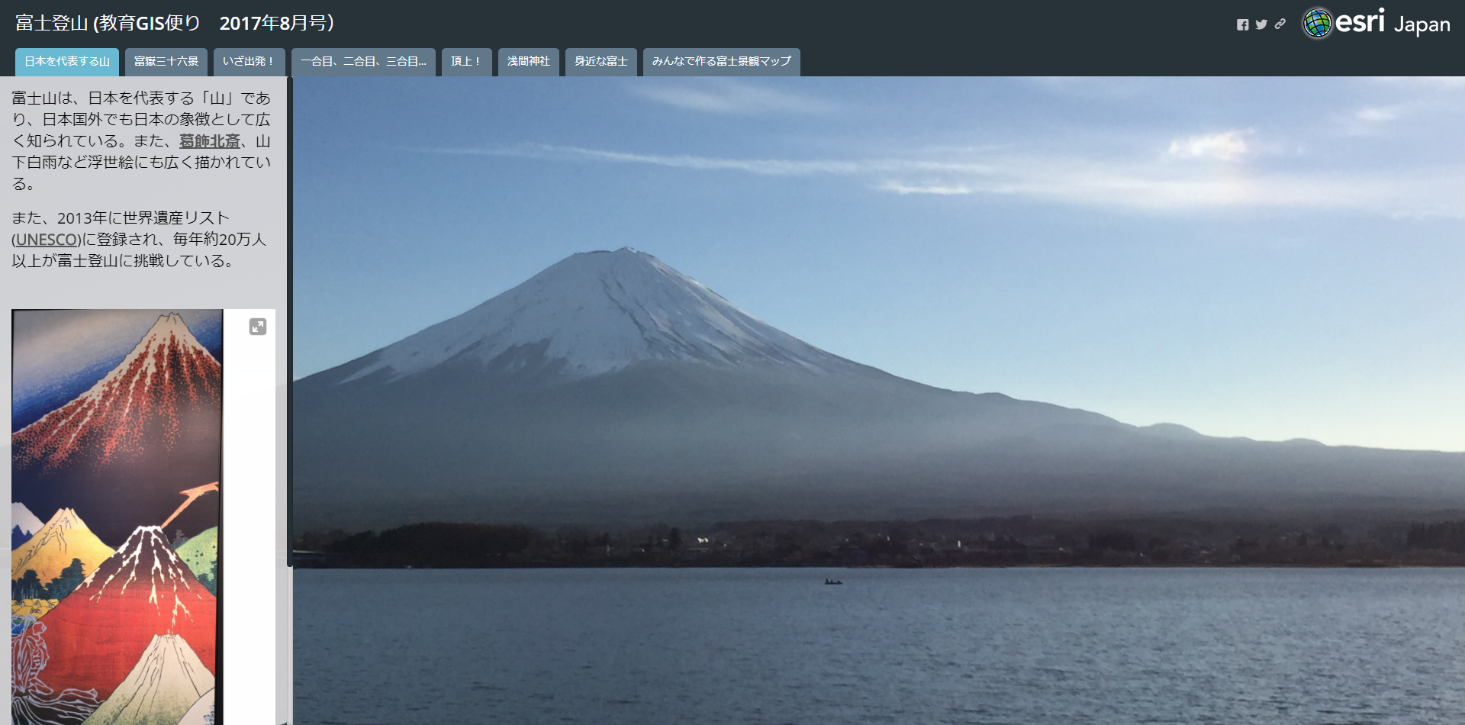The width and height of the screenshot is (1465, 725).
Task: Share story on Twitter icon
Action: click(x=1261, y=24)
